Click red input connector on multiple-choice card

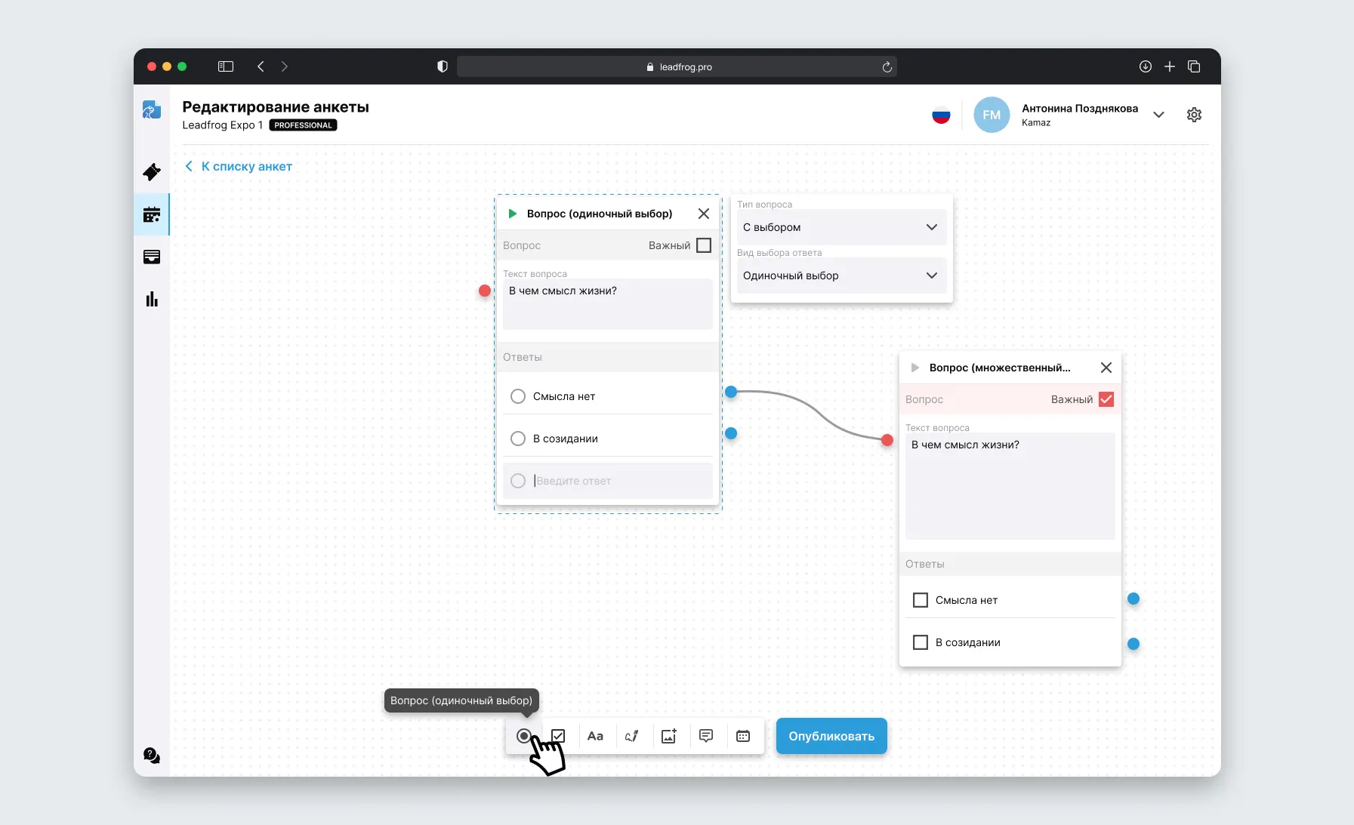pyautogui.click(x=887, y=440)
